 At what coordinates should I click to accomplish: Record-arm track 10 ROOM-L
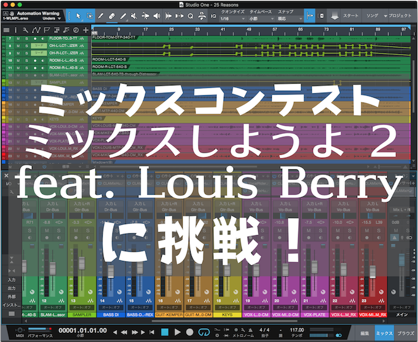(35, 61)
